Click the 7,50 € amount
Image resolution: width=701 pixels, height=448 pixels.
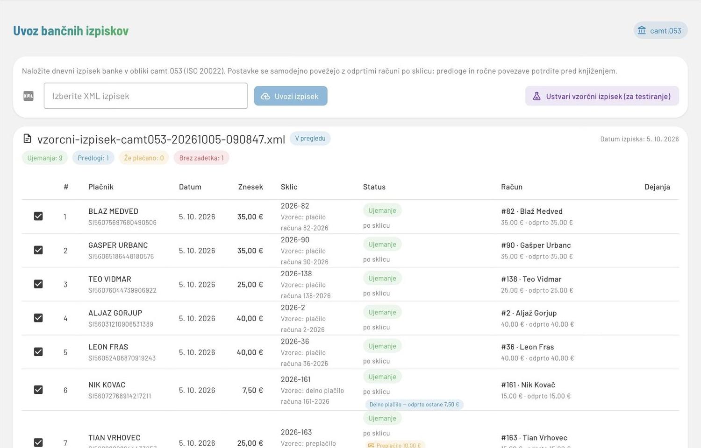pyautogui.click(x=252, y=390)
